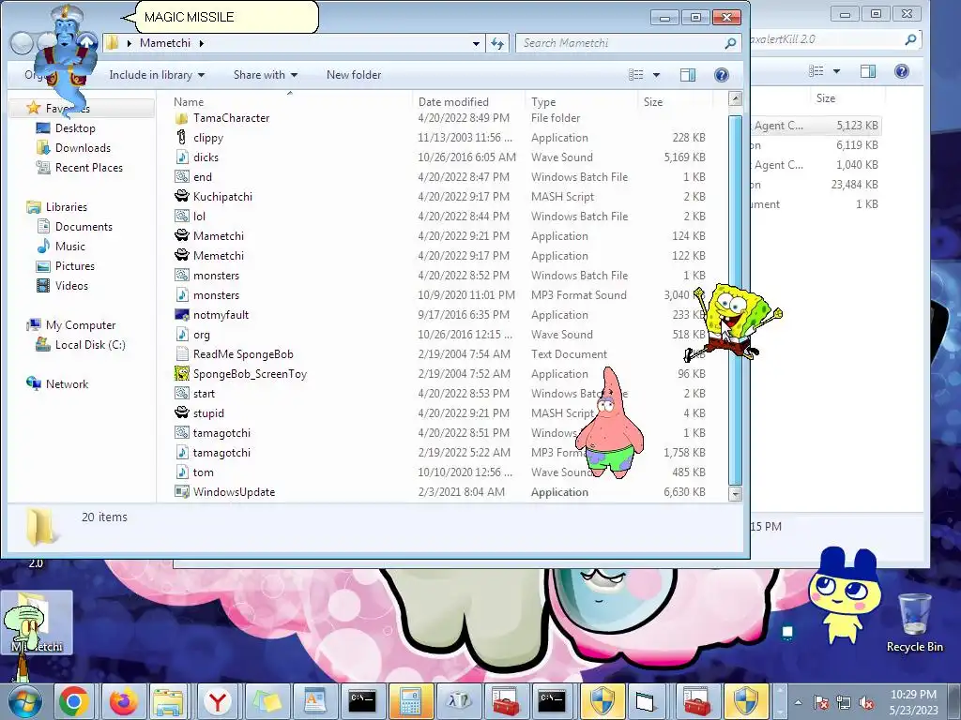Click the scroll up arrow of file list
The image size is (961, 720).
coord(735,97)
